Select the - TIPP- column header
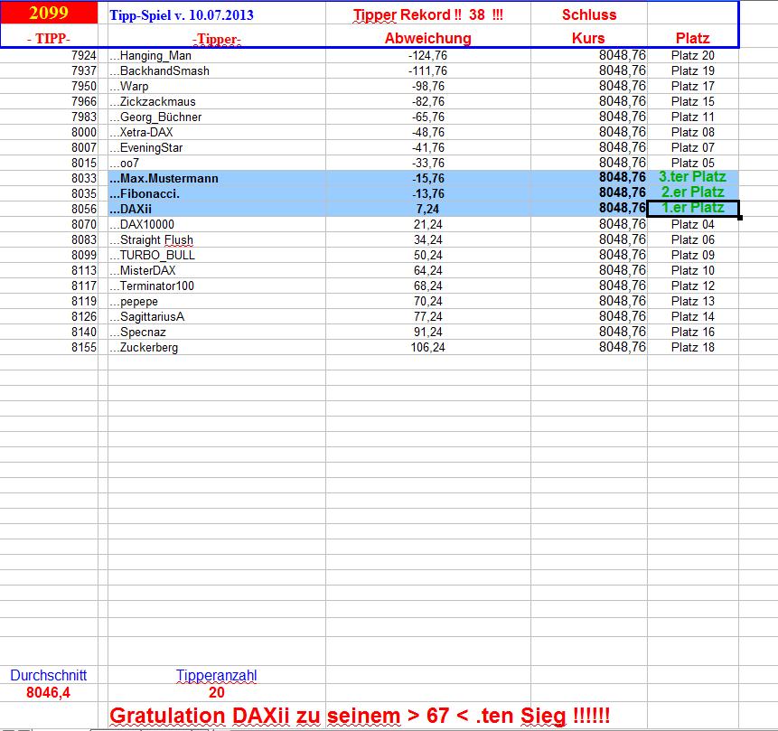This screenshot has width=778, height=731. coord(49,39)
